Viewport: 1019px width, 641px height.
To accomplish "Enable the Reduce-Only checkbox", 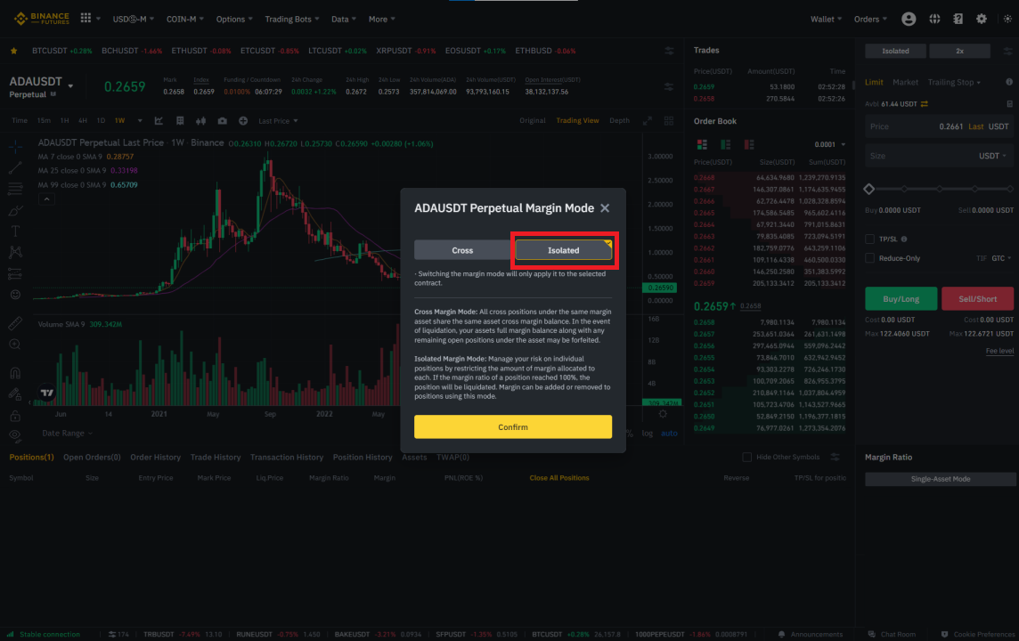I will click(869, 258).
